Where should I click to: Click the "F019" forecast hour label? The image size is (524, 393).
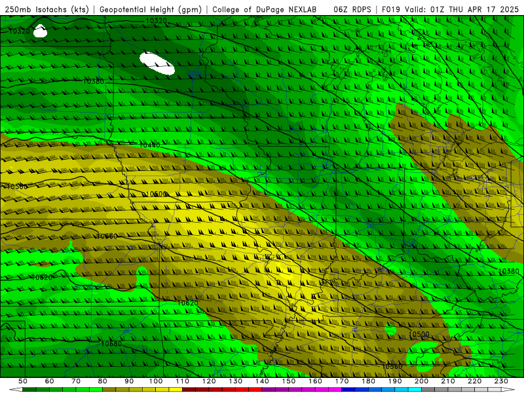[x=391, y=9]
